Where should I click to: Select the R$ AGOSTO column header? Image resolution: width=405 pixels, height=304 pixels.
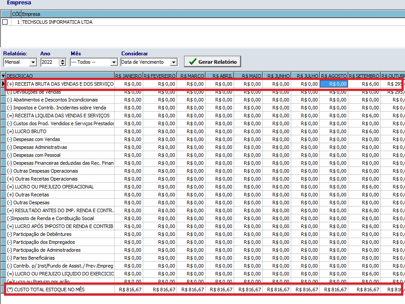(x=334, y=76)
